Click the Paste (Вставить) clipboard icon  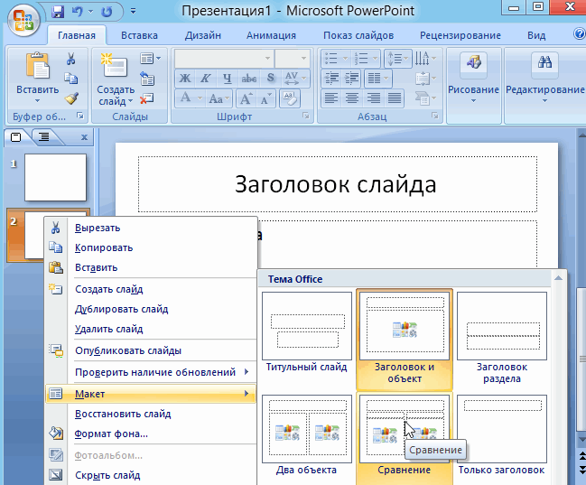pyautogui.click(x=38, y=68)
